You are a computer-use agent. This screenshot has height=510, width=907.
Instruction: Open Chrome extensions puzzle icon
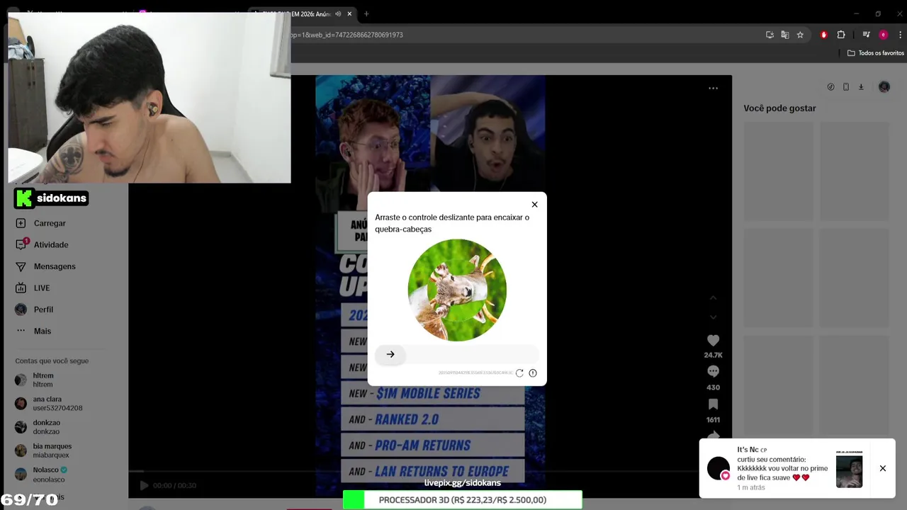click(841, 35)
